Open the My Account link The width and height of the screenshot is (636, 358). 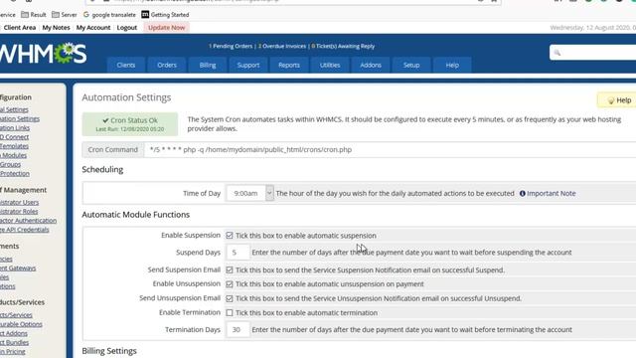click(93, 28)
